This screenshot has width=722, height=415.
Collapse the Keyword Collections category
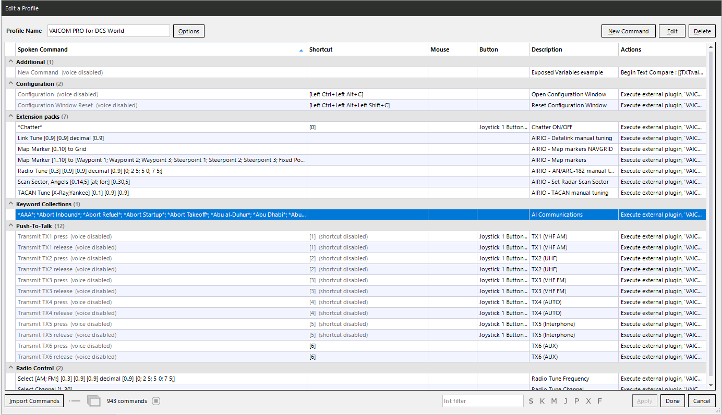pyautogui.click(x=10, y=204)
